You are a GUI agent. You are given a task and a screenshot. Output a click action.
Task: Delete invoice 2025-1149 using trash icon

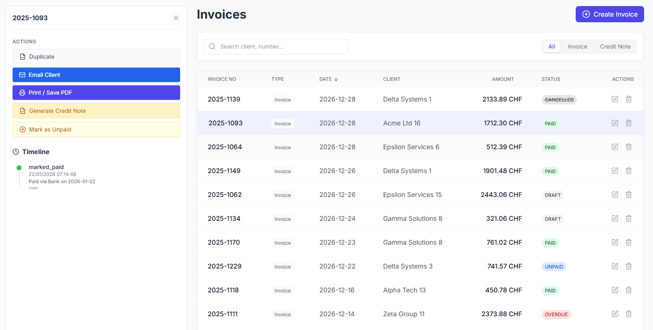coord(629,171)
